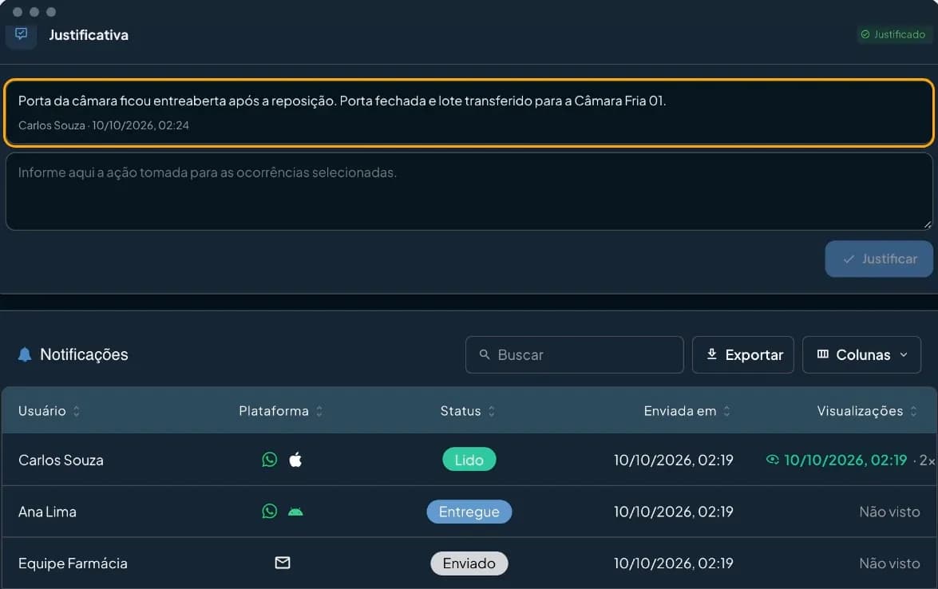The height and width of the screenshot is (589, 938).
Task: Click the eye icon in Carlos Souza views
Action: (x=772, y=459)
